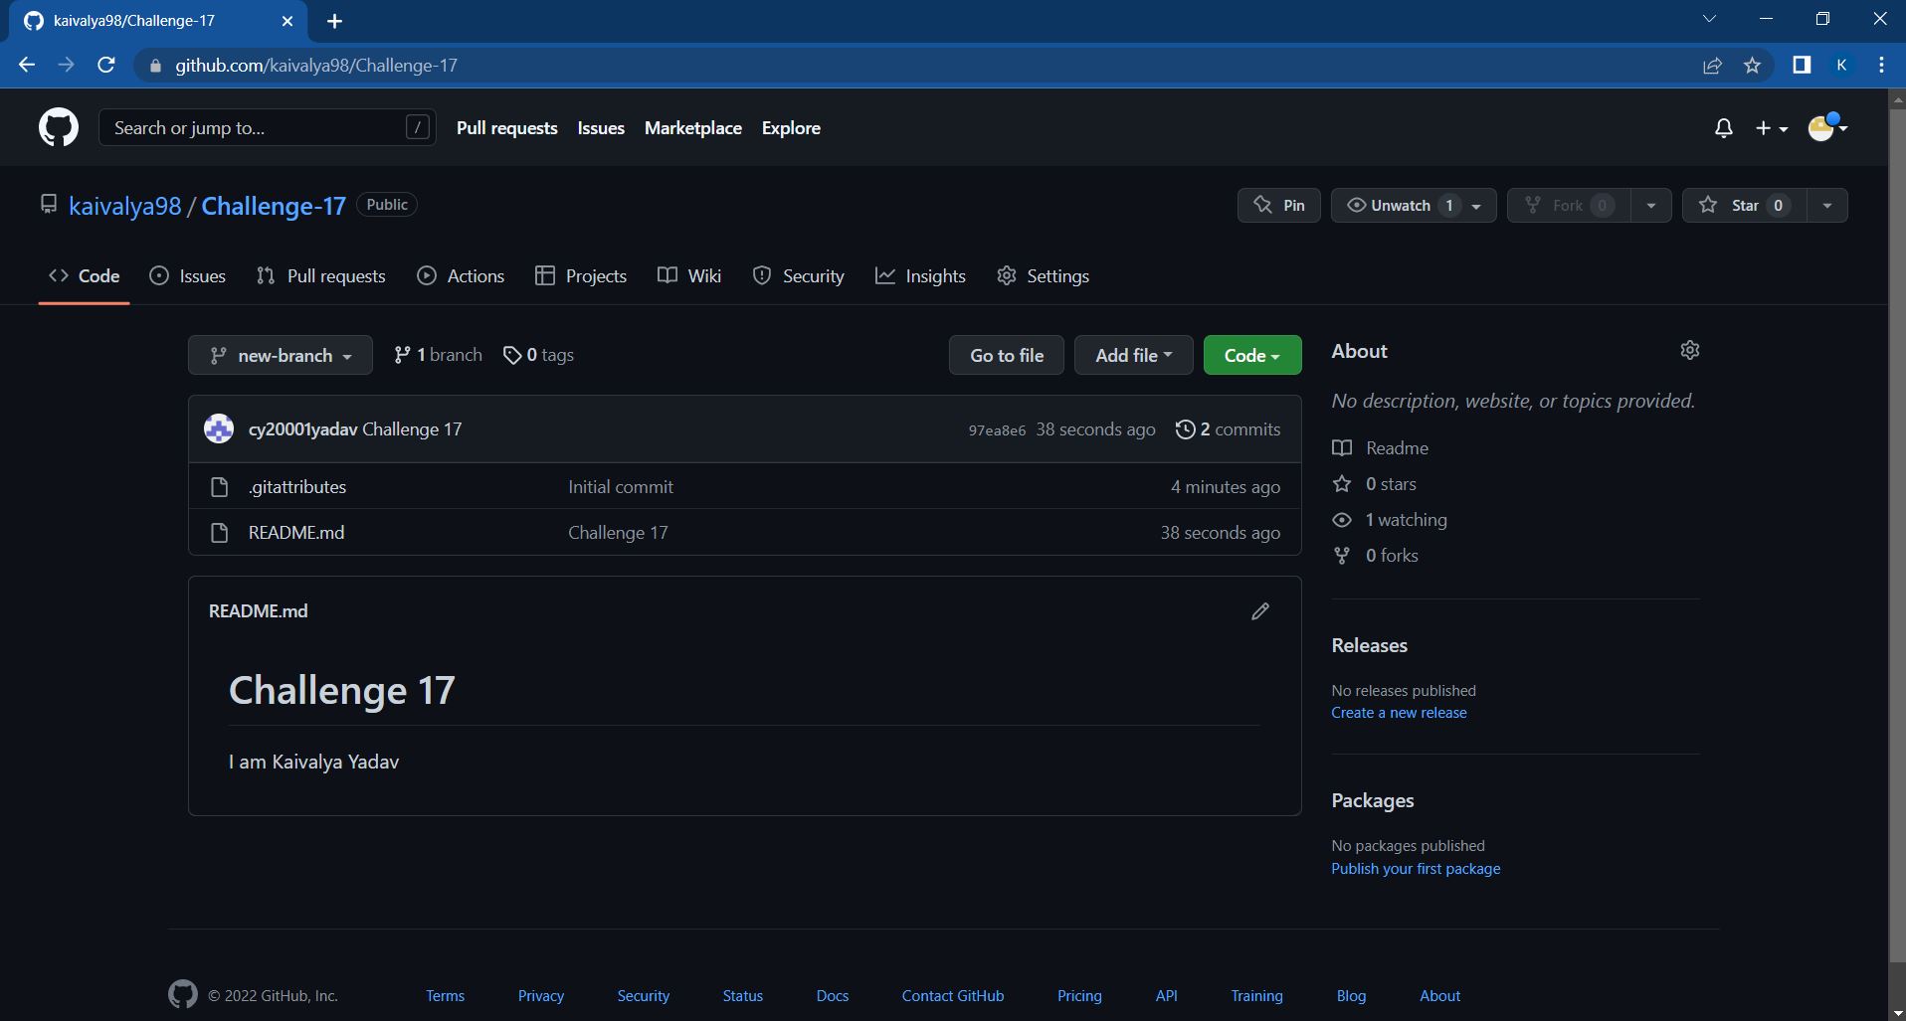Open GitHub home via Octocat logo

click(59, 128)
